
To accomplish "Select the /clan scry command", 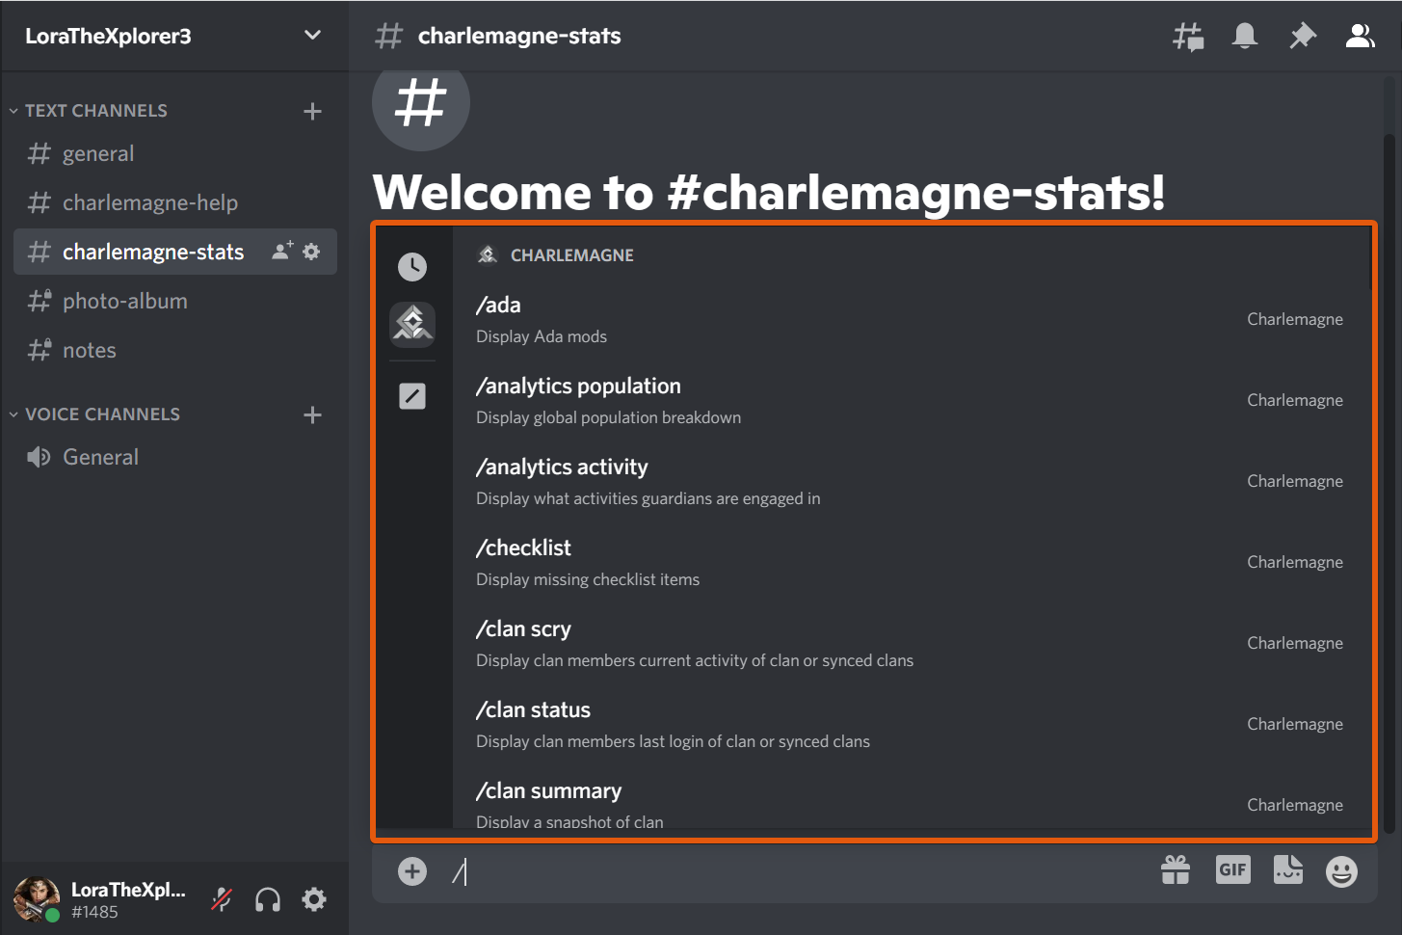I will pyautogui.click(x=912, y=644).
